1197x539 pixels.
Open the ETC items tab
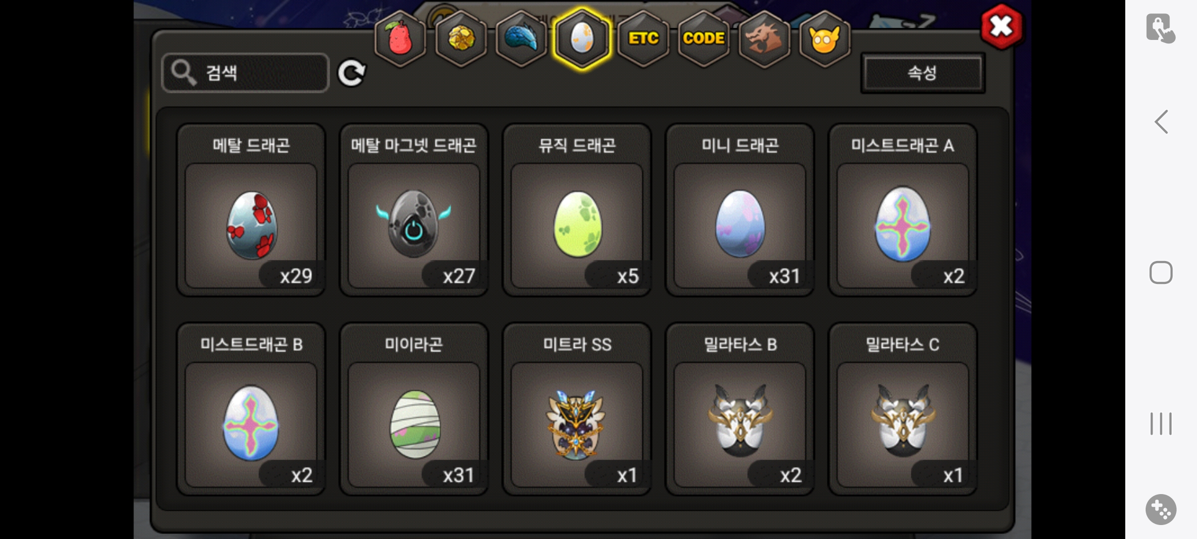pyautogui.click(x=643, y=38)
